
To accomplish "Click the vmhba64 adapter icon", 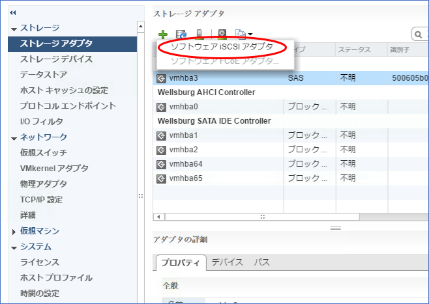I will point(161,165).
